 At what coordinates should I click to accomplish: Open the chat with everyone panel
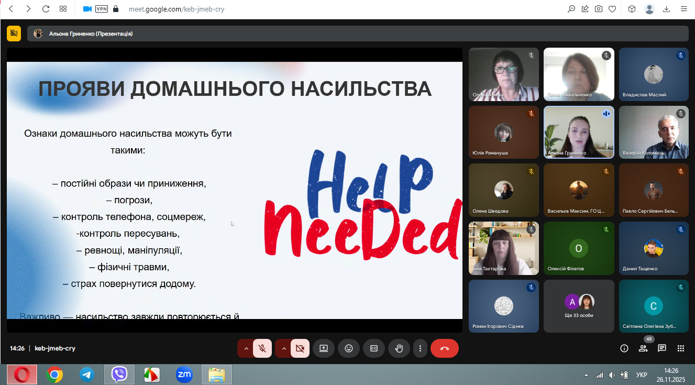coord(662,348)
